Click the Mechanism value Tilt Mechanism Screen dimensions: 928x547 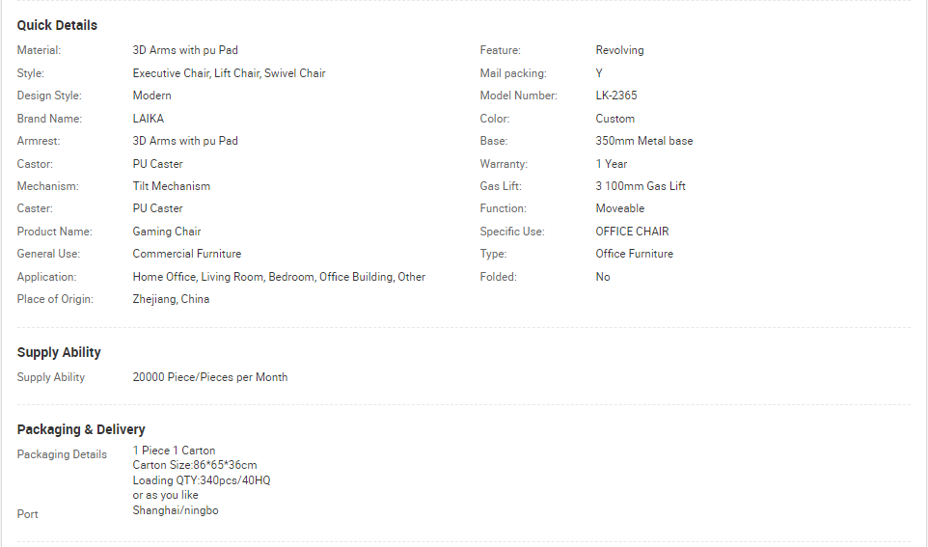(171, 186)
